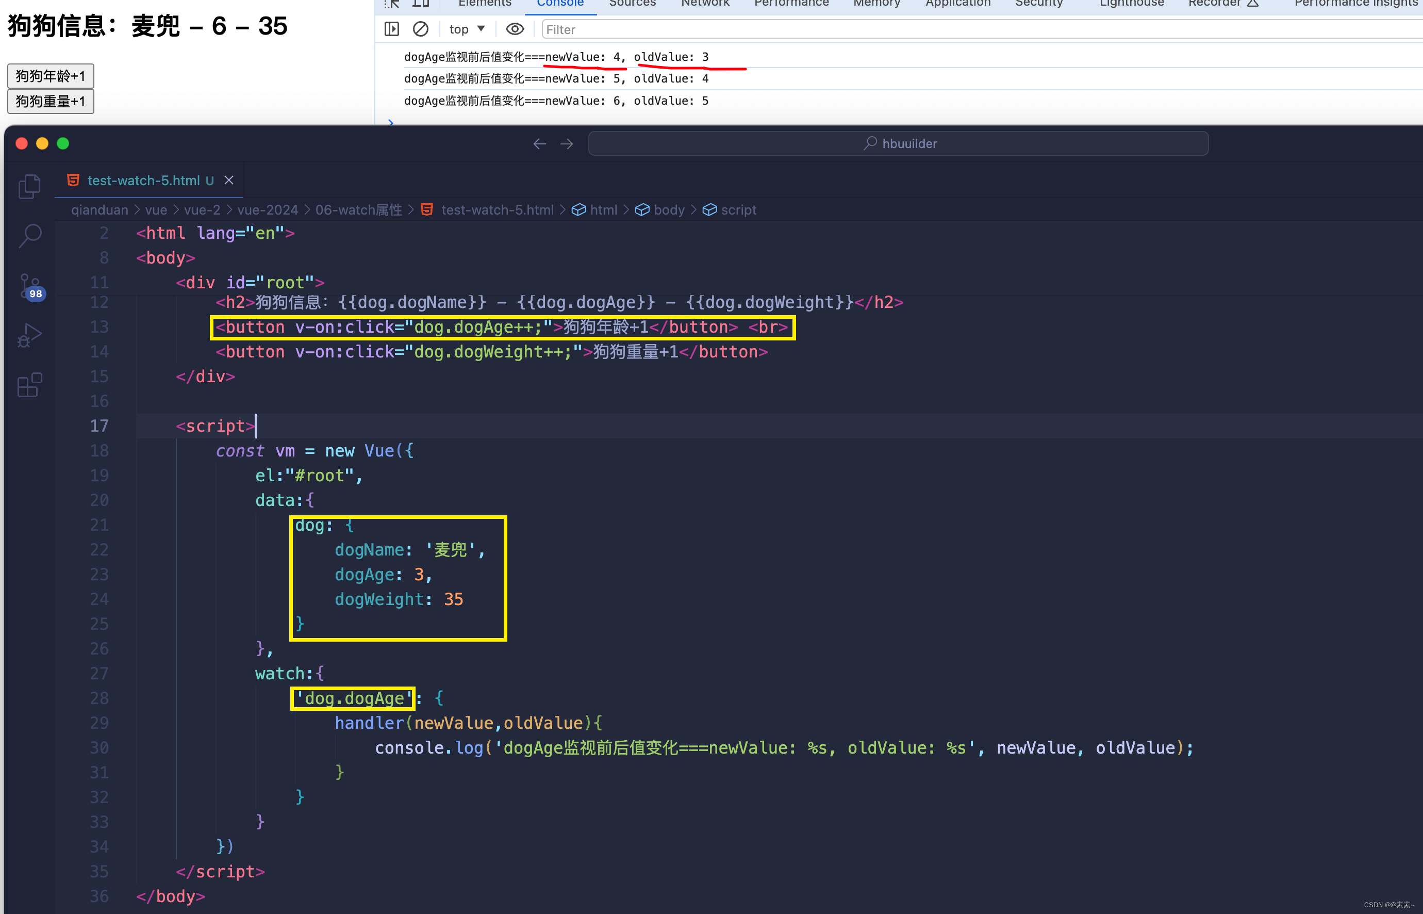Viewport: 1423px width, 914px height.
Task: Click the script breadcrumb item
Action: [738, 209]
